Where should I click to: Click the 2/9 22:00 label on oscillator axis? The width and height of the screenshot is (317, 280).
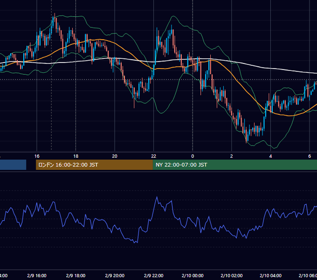[x=154, y=275]
